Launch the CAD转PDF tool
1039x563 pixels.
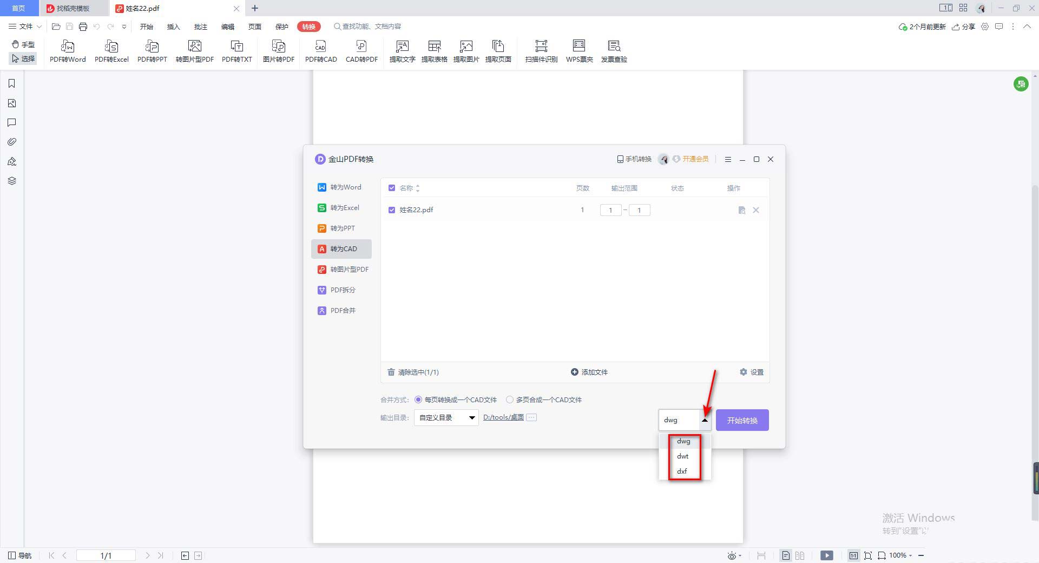(x=361, y=51)
